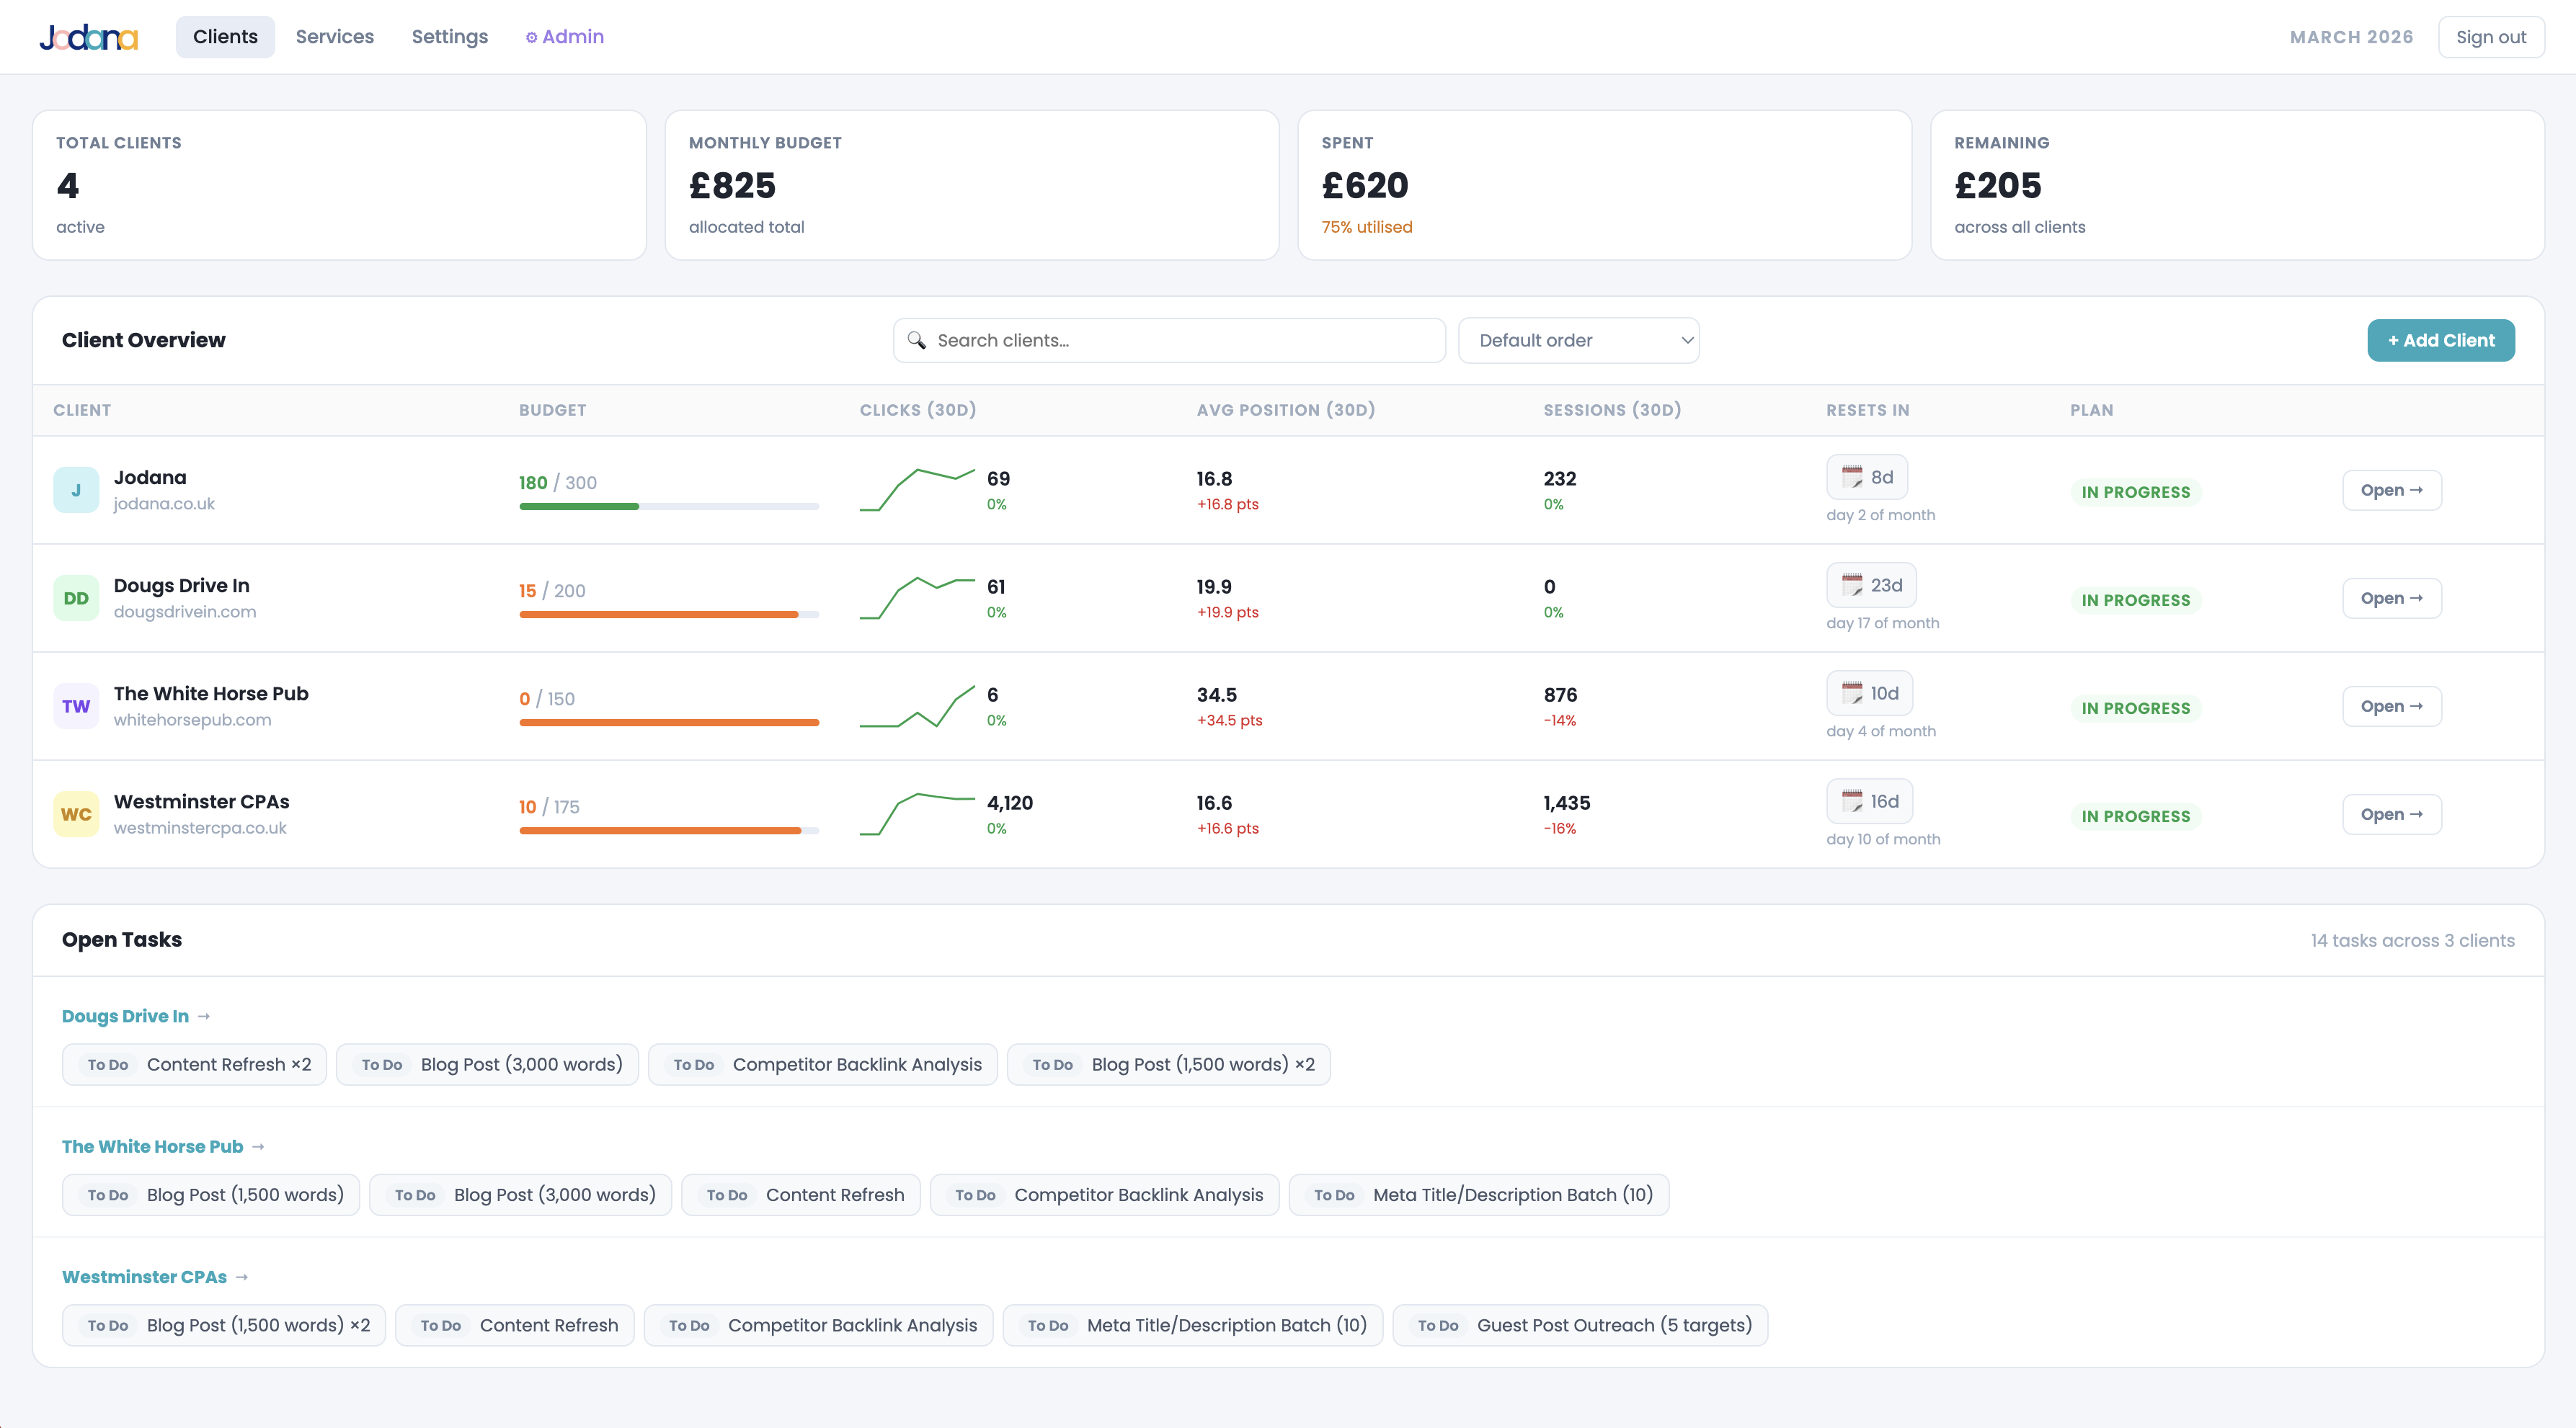Image resolution: width=2576 pixels, height=1428 pixels.
Task: Select the DD avatar for Dougs Drive In
Action: click(x=76, y=597)
